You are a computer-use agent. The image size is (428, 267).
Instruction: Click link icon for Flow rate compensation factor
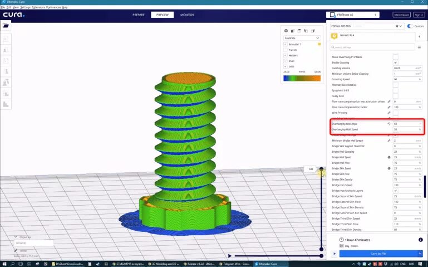coord(388,107)
